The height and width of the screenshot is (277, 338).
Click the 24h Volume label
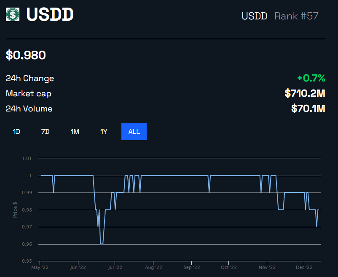[29, 109]
